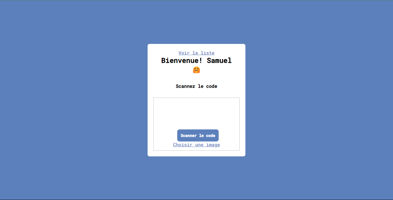This screenshot has width=393, height=200.
Task: View the list via the top link
Action: point(197,53)
